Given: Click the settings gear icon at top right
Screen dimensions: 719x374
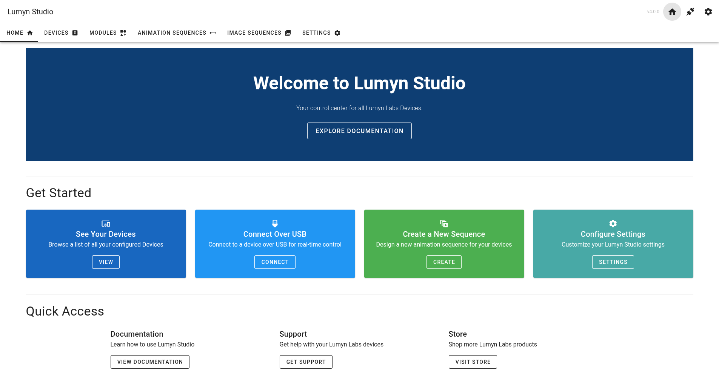Looking at the screenshot, I should tap(708, 12).
